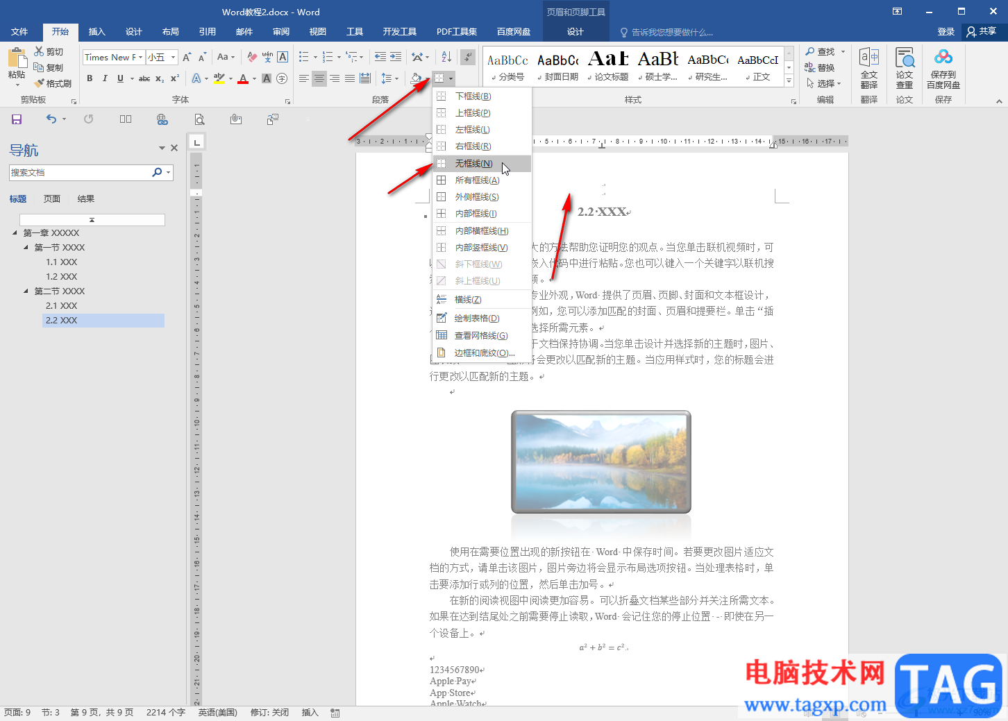Click the clear formatting eraser icon
Image resolution: width=1008 pixels, height=721 pixels.
(x=252, y=57)
